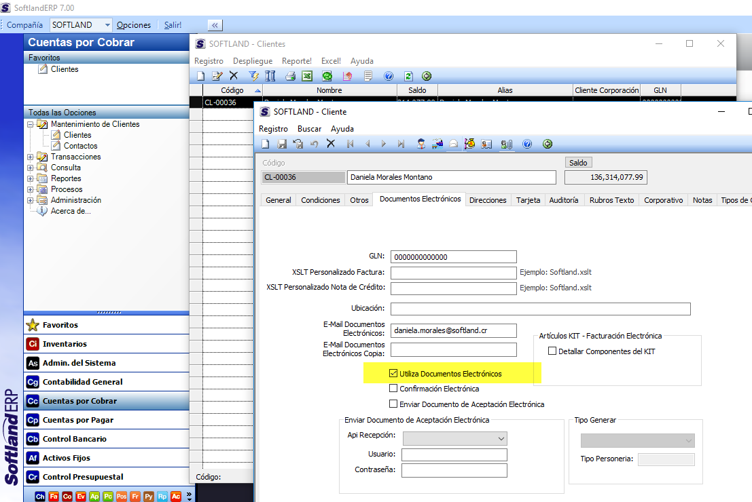Image resolution: width=752 pixels, height=502 pixels.
Task: Click the Salir! button in top bar
Action: point(173,25)
